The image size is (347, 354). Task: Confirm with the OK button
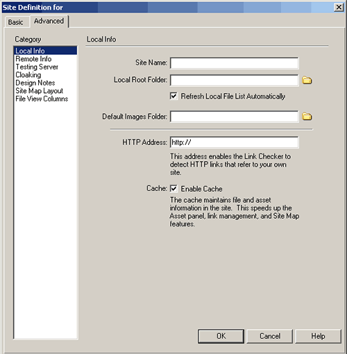pyautogui.click(x=221, y=336)
